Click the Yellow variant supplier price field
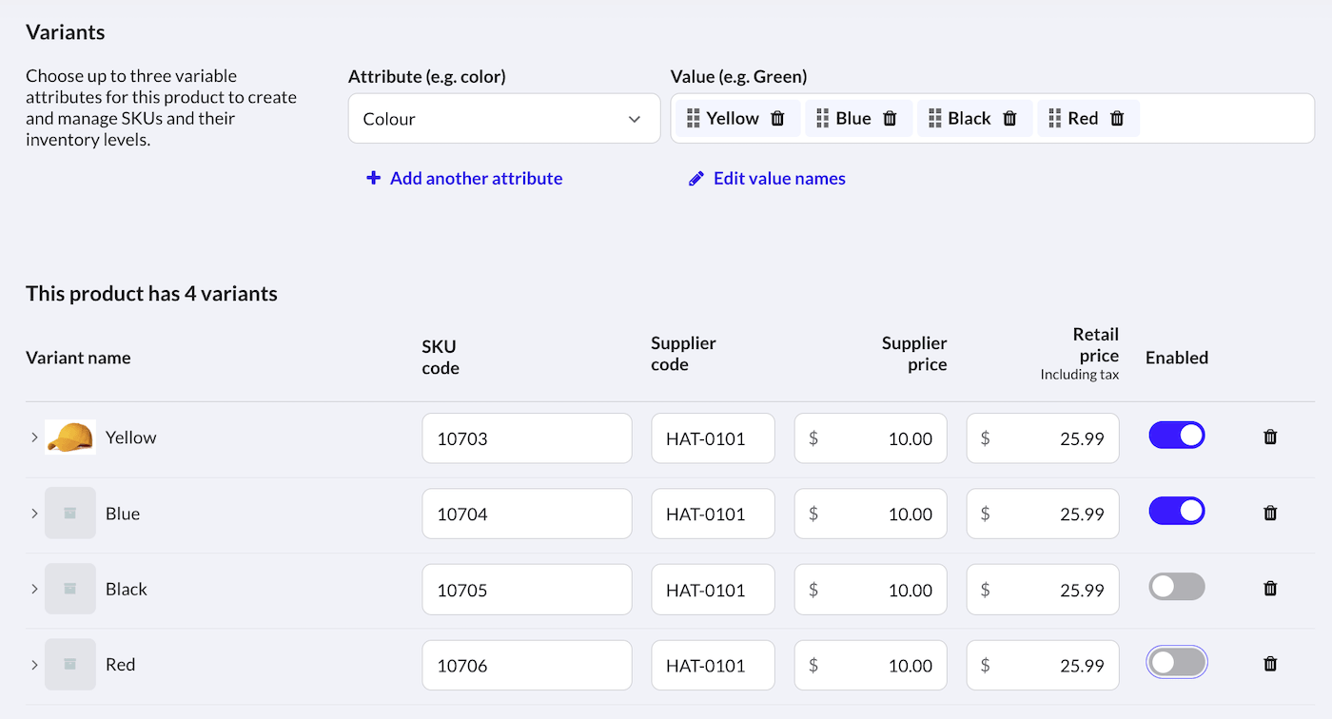 click(x=871, y=438)
